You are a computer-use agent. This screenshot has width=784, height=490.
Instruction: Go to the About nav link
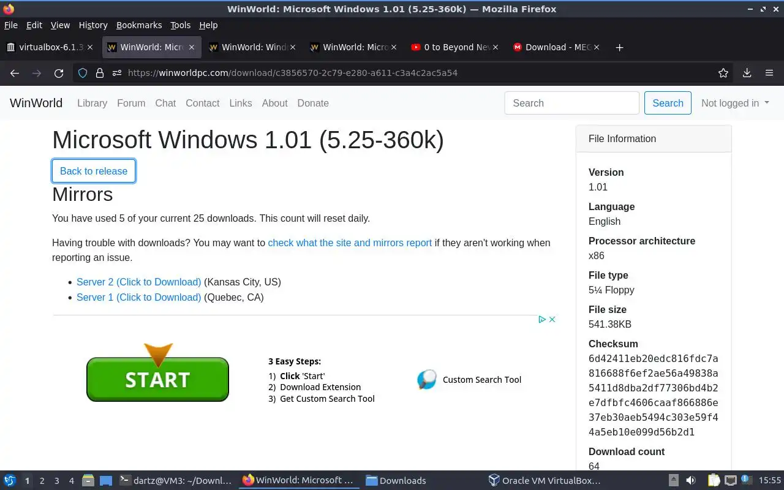[x=274, y=103]
